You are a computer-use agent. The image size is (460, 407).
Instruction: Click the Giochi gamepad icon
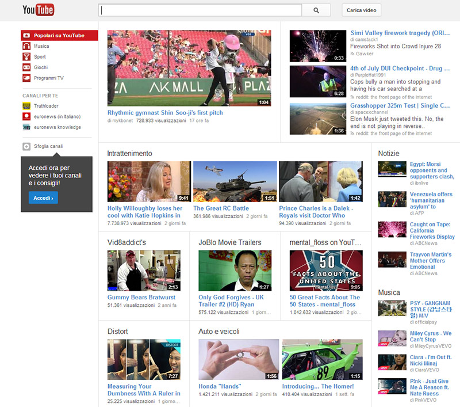tap(26, 67)
